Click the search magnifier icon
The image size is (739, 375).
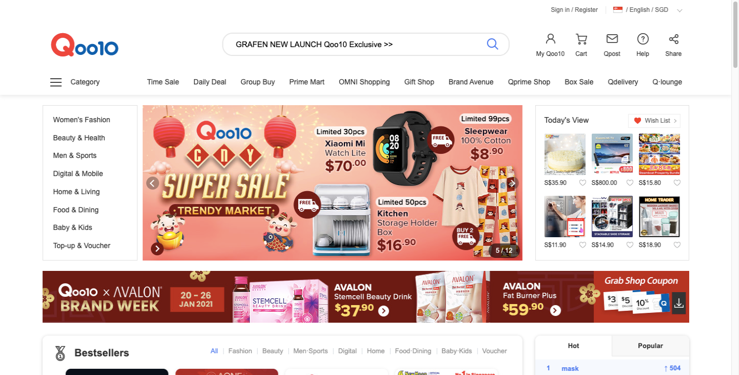(492, 44)
